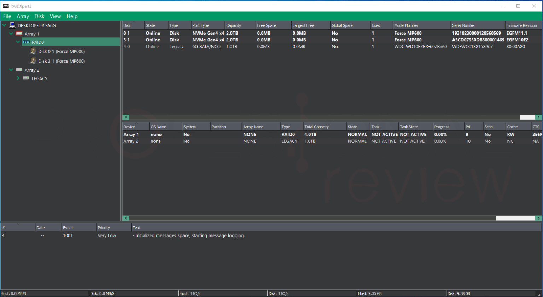543x297 pixels.
Task: Sort events by Date column header
Action: [48, 228]
